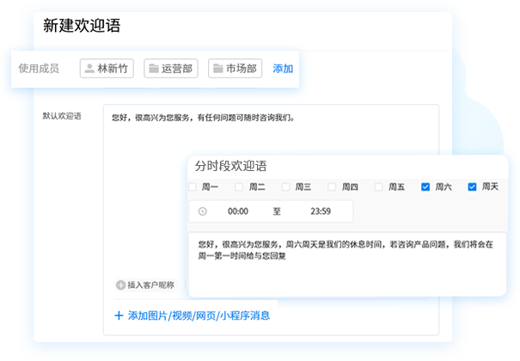Viewport: 520px width, 361px height.
Task: Set the start time 00:00 field
Action: [238, 211]
